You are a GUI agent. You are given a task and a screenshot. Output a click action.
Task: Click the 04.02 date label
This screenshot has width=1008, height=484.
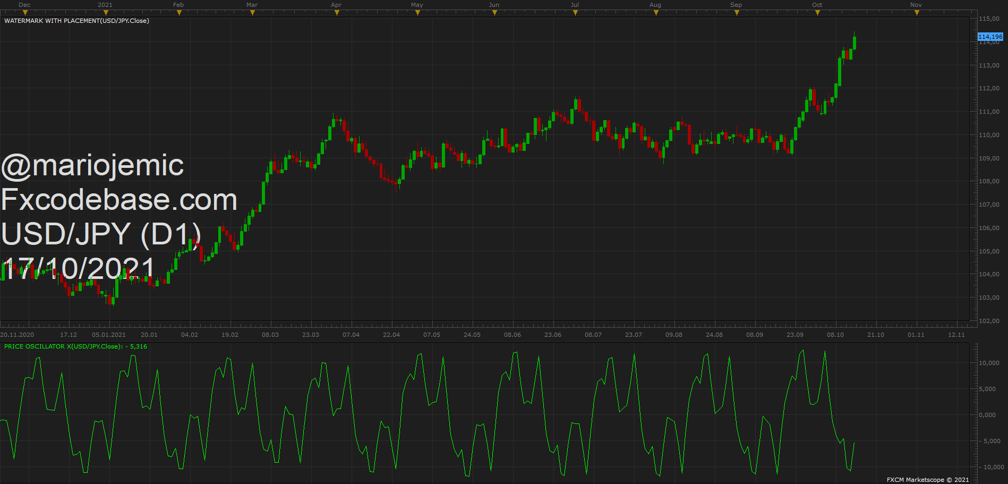[x=190, y=335]
